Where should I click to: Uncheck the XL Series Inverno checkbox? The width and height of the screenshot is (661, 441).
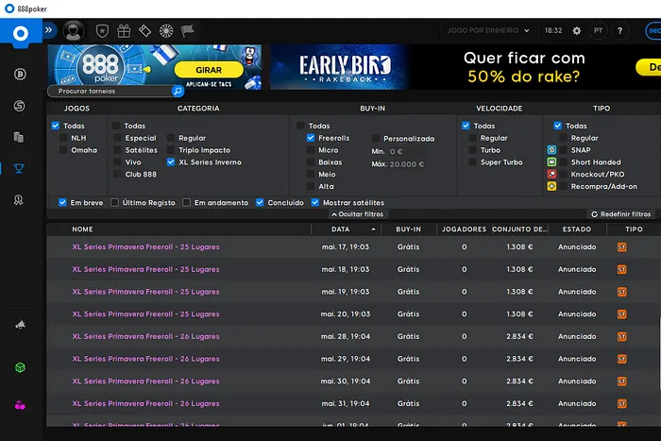pos(170,162)
